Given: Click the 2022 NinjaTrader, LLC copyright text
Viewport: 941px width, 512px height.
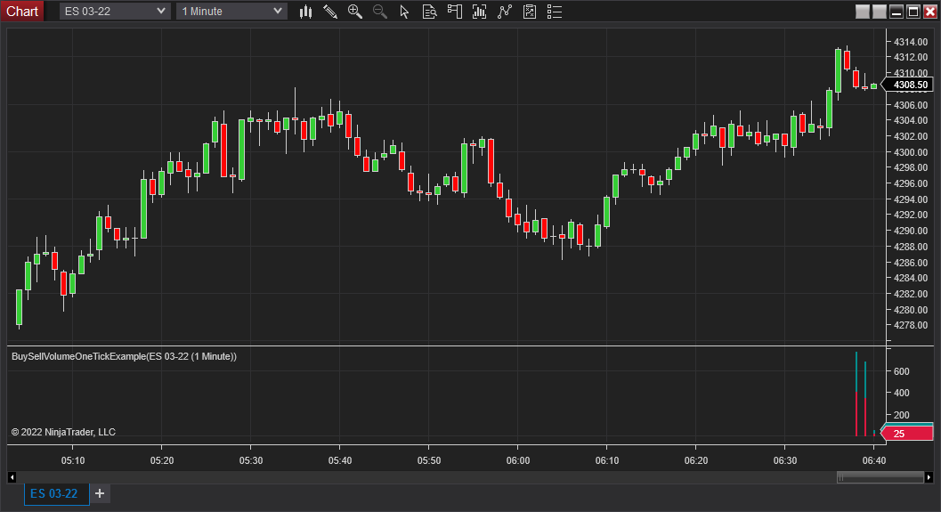Looking at the screenshot, I should tap(63, 432).
